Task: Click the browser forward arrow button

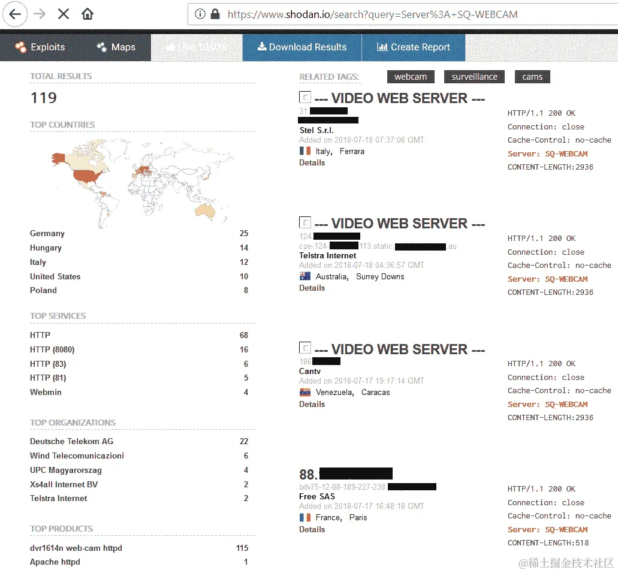Action: pos(40,14)
